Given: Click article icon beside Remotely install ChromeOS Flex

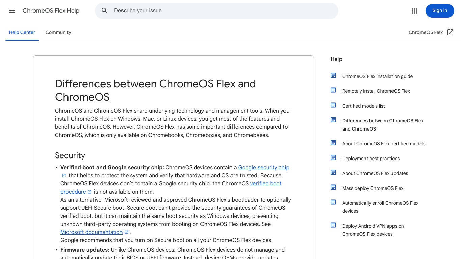Looking at the screenshot, I should [x=333, y=90].
